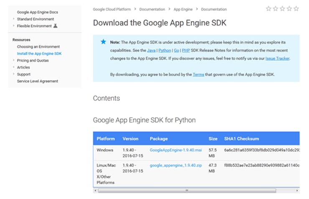Open the Issue Tracker link

tap(277, 59)
